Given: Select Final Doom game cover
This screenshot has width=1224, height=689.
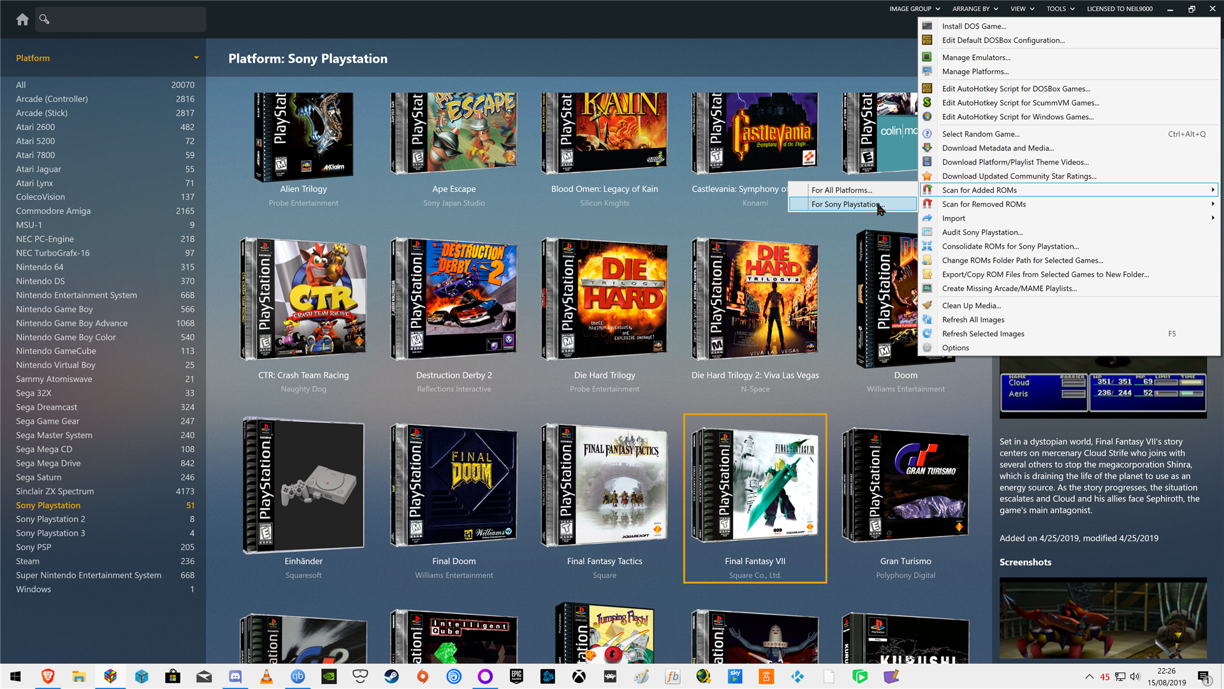Looking at the screenshot, I should click(x=454, y=485).
